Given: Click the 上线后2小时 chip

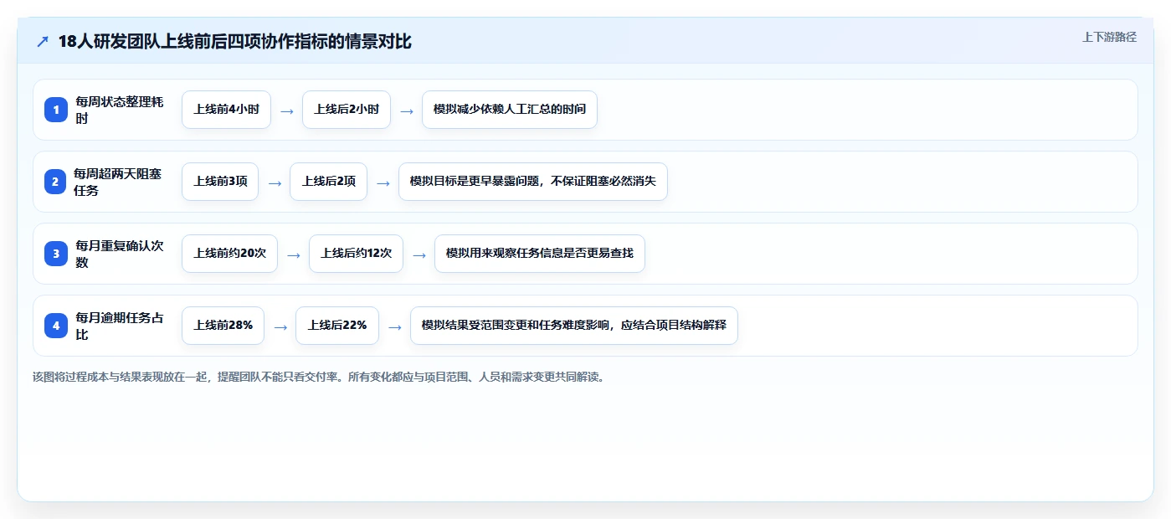Looking at the screenshot, I should (347, 110).
